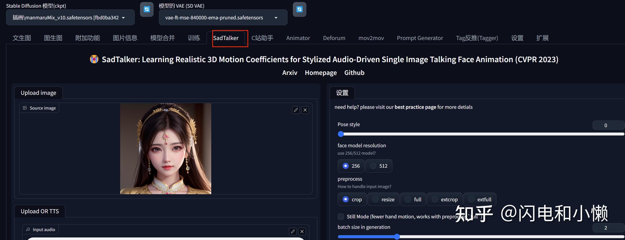Edit the source image with pencil icon
625x240 pixels.
296,110
